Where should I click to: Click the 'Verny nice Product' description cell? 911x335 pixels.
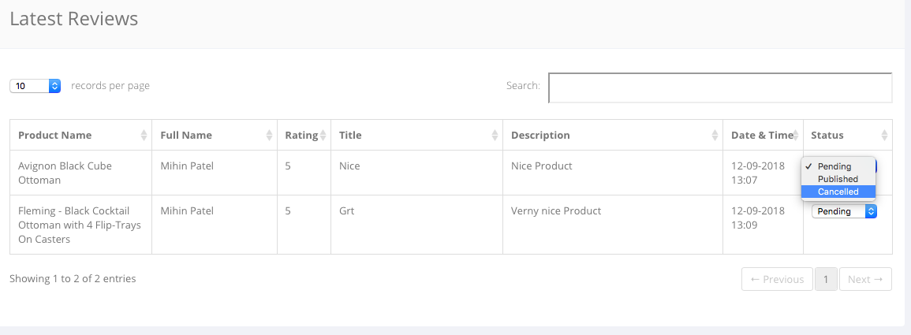tap(556, 210)
